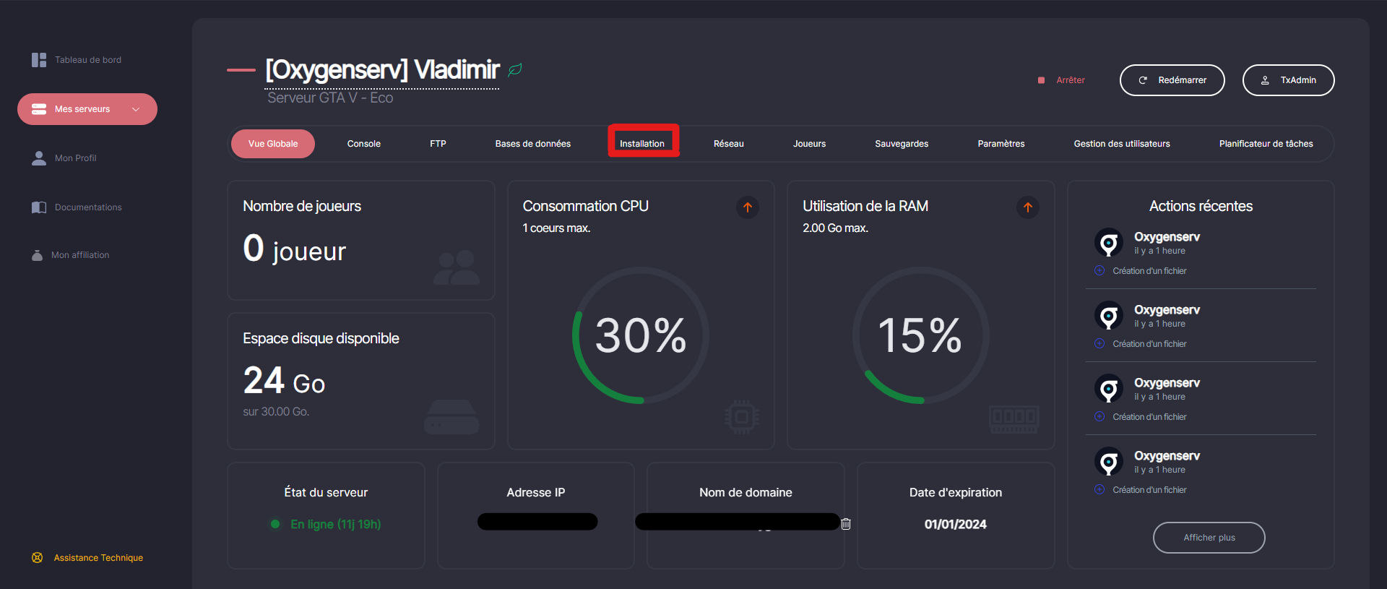
Task: Open Documentations from the sidebar
Action: click(x=88, y=207)
